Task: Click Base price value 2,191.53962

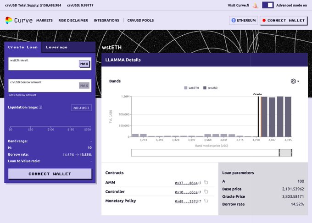Action: pos(293,189)
